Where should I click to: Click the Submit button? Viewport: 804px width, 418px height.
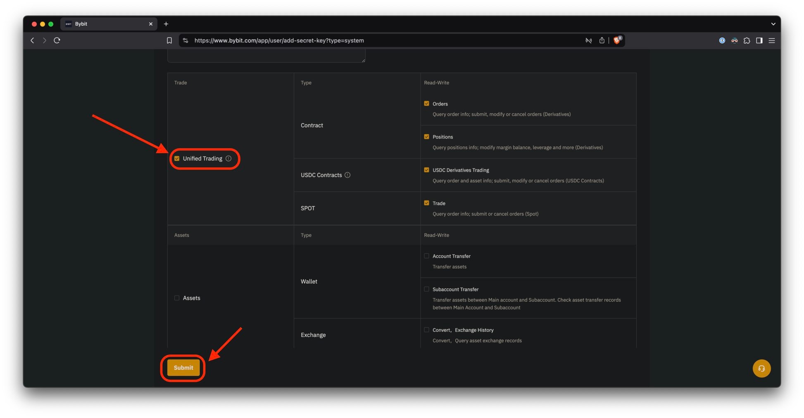click(x=183, y=368)
